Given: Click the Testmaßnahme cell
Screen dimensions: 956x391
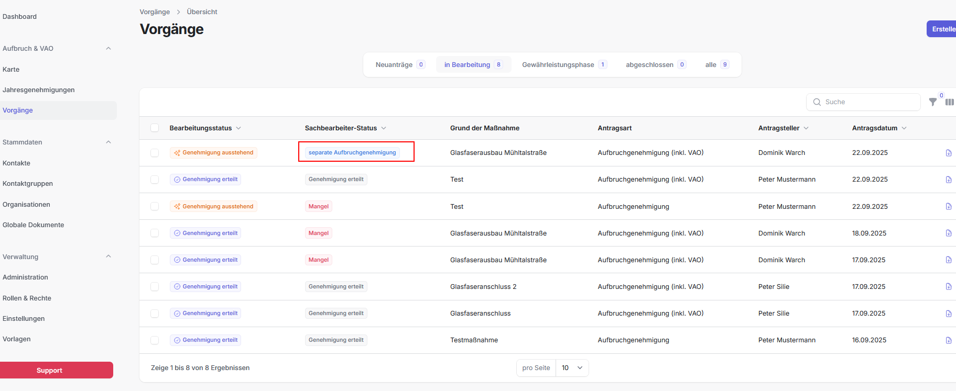Looking at the screenshot, I should pos(474,340).
